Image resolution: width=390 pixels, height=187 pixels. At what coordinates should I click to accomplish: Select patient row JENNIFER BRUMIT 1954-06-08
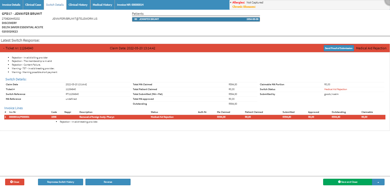pyautogui.click(x=196, y=19)
